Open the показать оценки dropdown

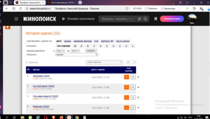tap(77, 55)
